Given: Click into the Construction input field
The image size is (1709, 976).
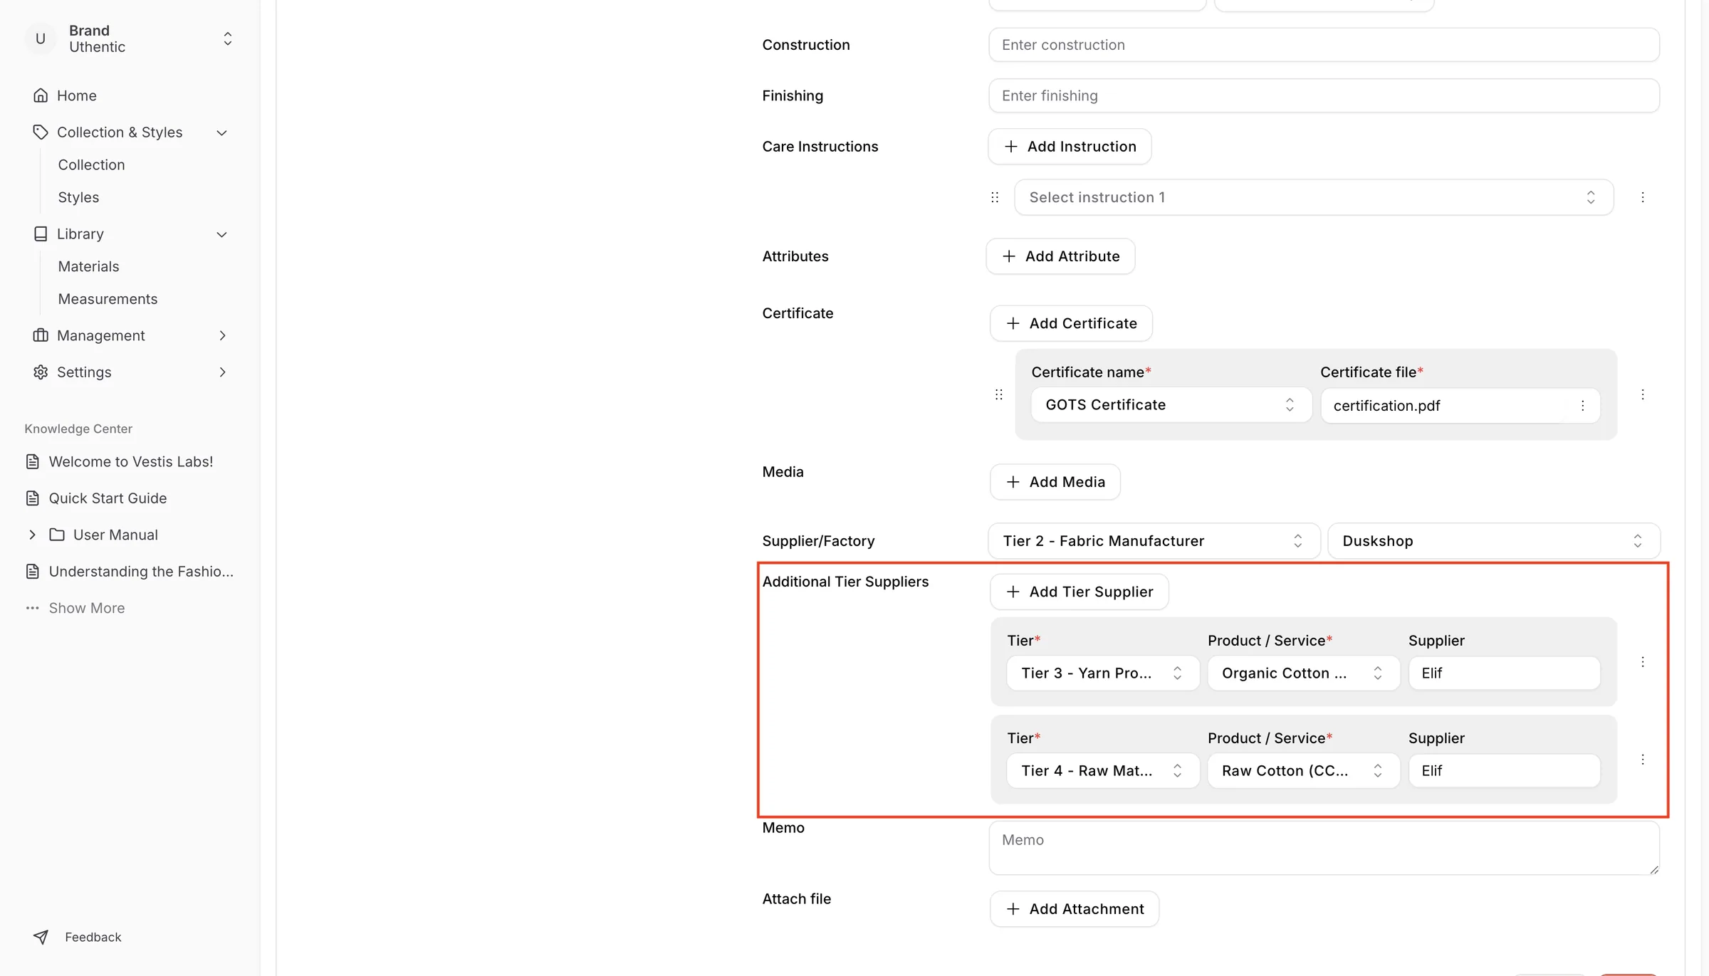Looking at the screenshot, I should [x=1324, y=45].
